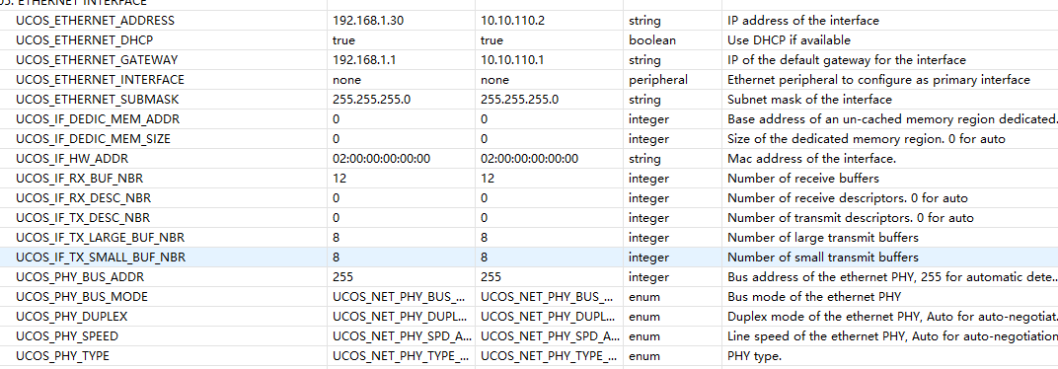Select the UCOS_PHY_DUPLEX parameter name
Viewport: 1058px width, 369px height.
point(71,317)
